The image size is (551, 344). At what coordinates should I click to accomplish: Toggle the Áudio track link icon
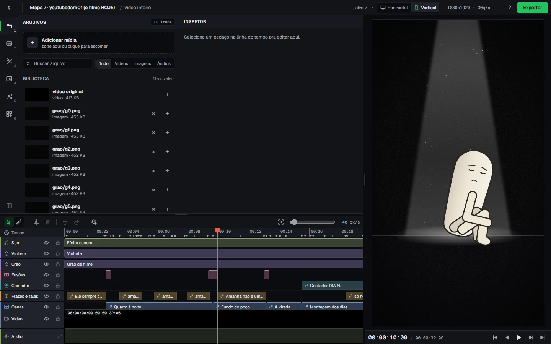click(60, 336)
